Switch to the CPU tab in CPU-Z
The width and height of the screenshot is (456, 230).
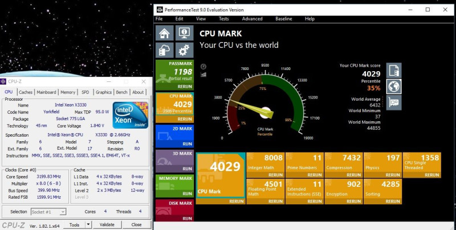(9, 92)
